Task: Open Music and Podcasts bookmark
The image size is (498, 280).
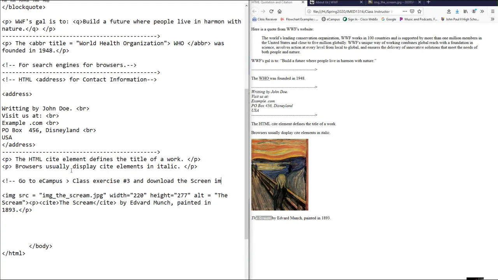Action: [418, 19]
